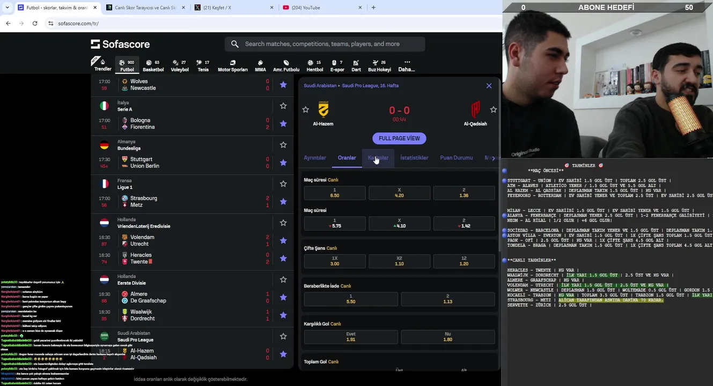Open the Motor Sporları section
713x386 pixels.
pyautogui.click(x=233, y=65)
